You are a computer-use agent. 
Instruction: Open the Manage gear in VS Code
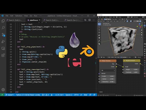[3, 90]
